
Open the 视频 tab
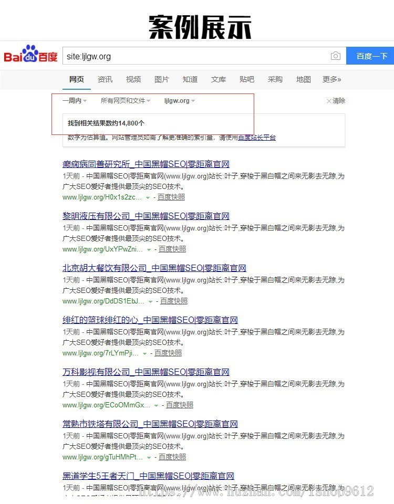[133, 79]
